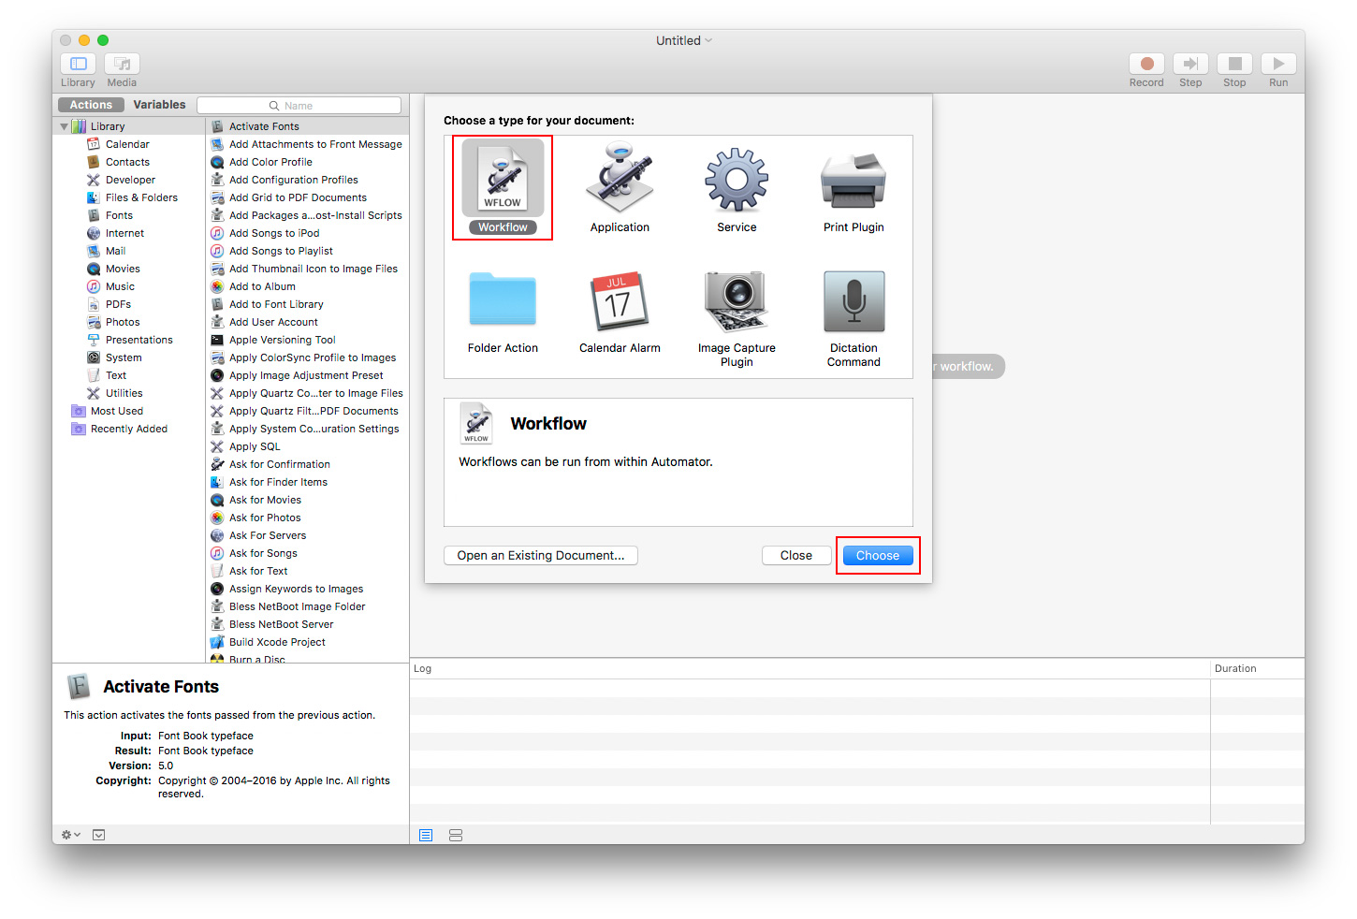Show the log list view icon
This screenshot has width=1357, height=919.
point(426,835)
